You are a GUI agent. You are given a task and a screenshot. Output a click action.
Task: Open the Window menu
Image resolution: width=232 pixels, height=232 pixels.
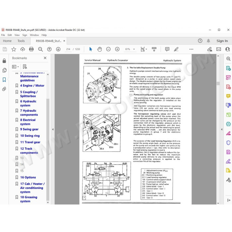click(x=34, y=35)
